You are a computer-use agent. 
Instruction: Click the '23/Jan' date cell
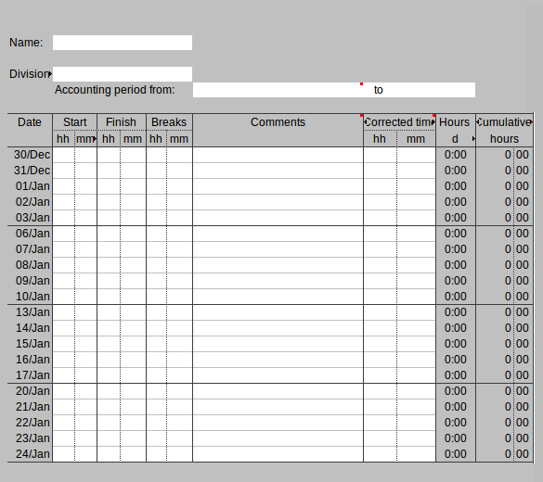pos(30,438)
